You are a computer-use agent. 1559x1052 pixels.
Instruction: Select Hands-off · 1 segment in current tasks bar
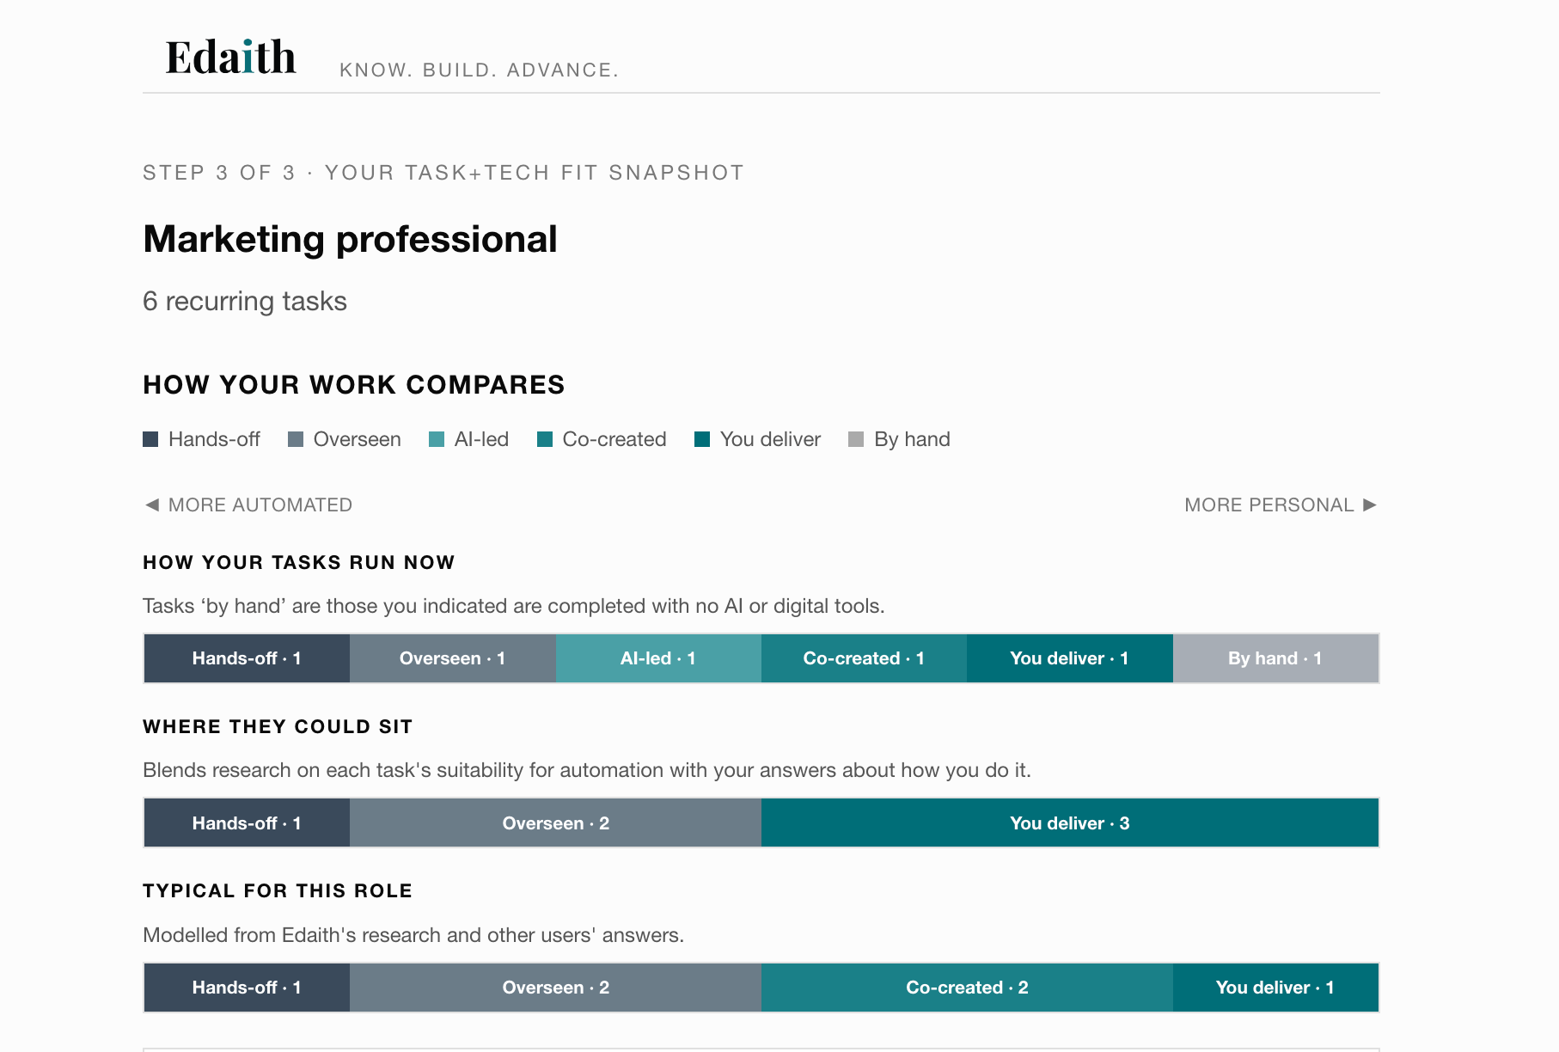pos(247,658)
